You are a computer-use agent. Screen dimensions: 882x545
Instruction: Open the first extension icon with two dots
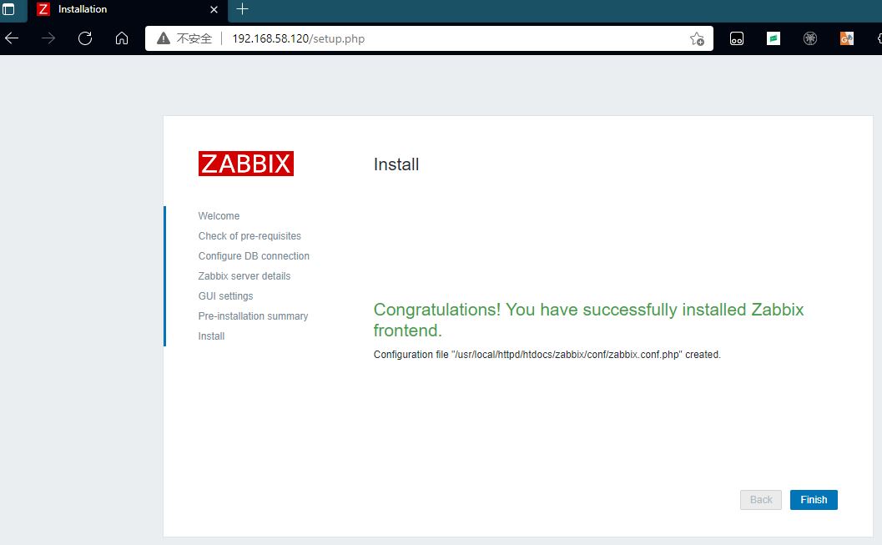coord(736,38)
